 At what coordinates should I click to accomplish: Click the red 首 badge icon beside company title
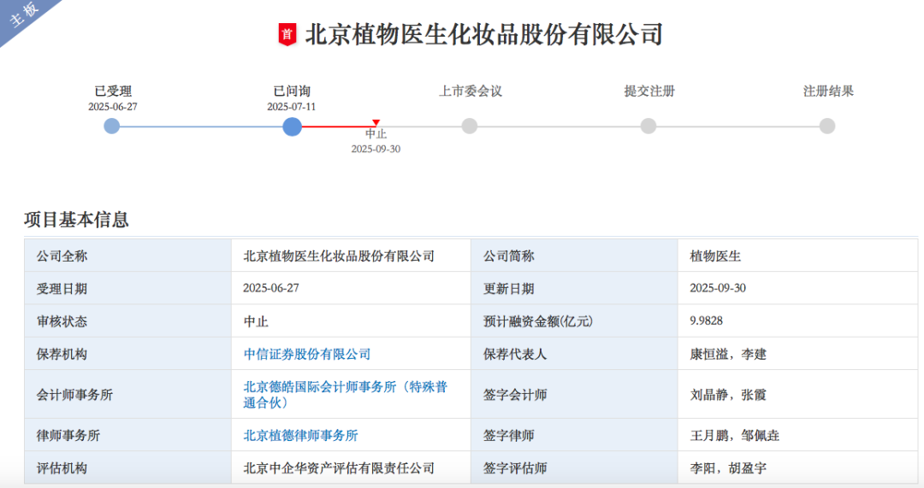click(287, 35)
